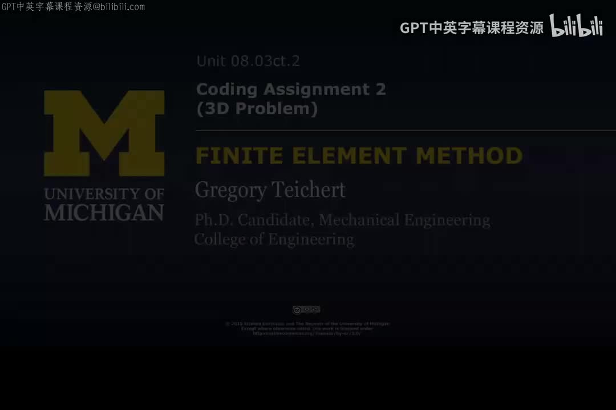The height and width of the screenshot is (410, 616).
Task: Click the University of Michigan block M logo
Action: [x=104, y=133]
